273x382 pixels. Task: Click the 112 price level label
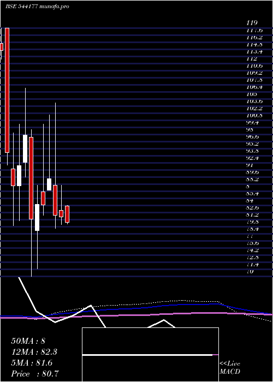pyautogui.click(x=252, y=58)
